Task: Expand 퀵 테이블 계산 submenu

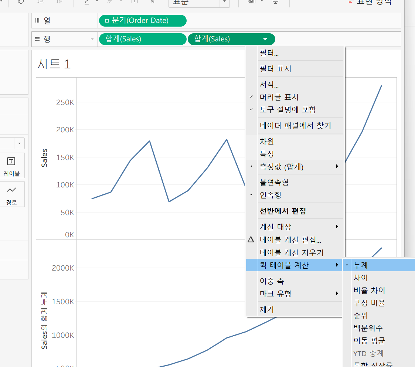Action: point(294,265)
